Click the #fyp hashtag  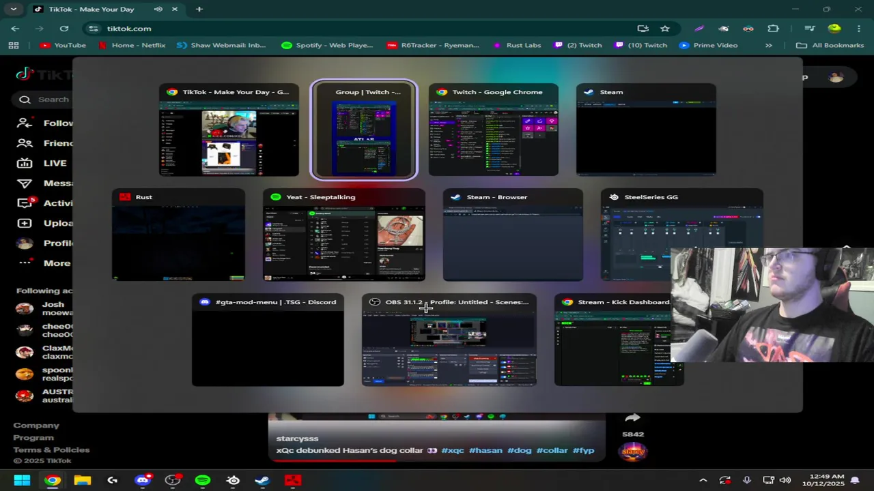(x=583, y=451)
